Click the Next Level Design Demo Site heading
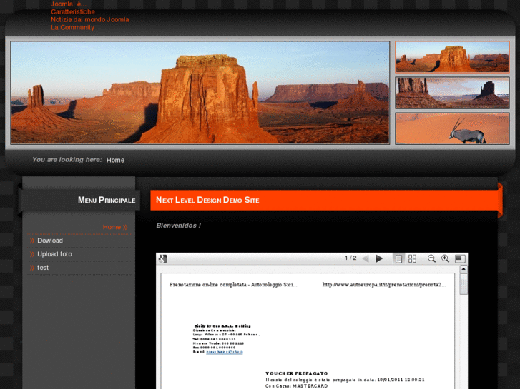The width and height of the screenshot is (520, 389). [x=207, y=200]
